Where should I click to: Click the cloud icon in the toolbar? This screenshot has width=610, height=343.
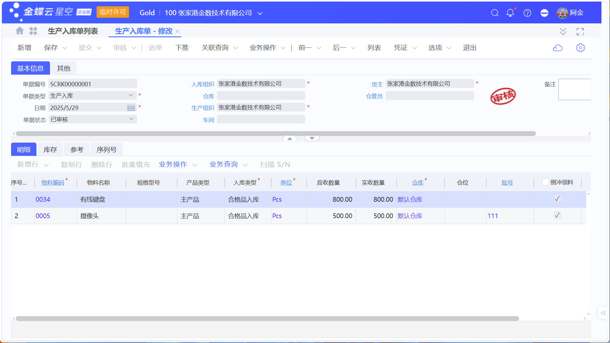[558, 48]
